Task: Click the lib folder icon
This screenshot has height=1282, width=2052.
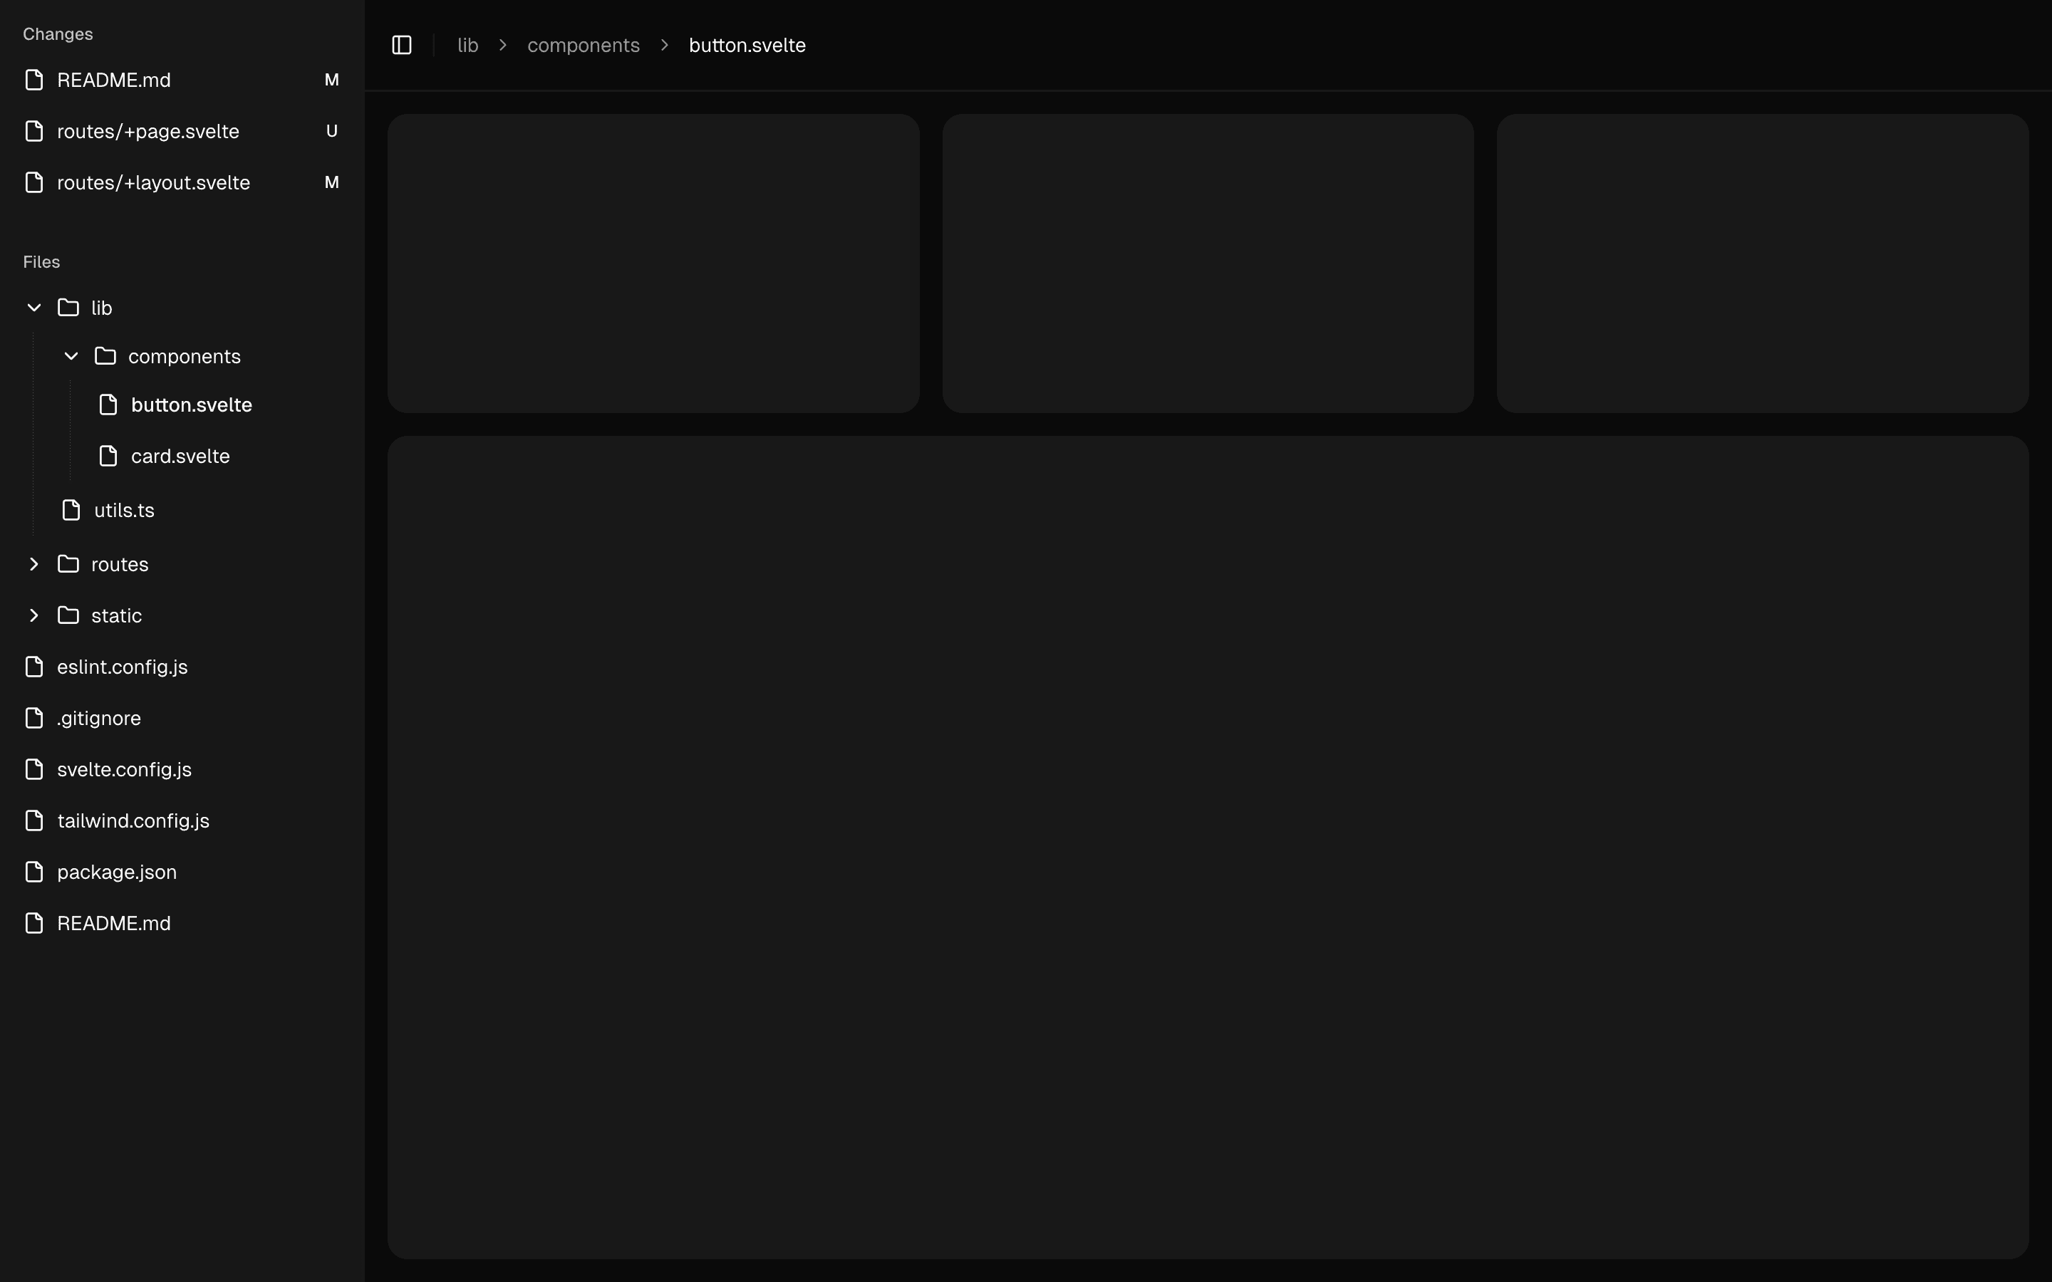Action: tap(68, 308)
